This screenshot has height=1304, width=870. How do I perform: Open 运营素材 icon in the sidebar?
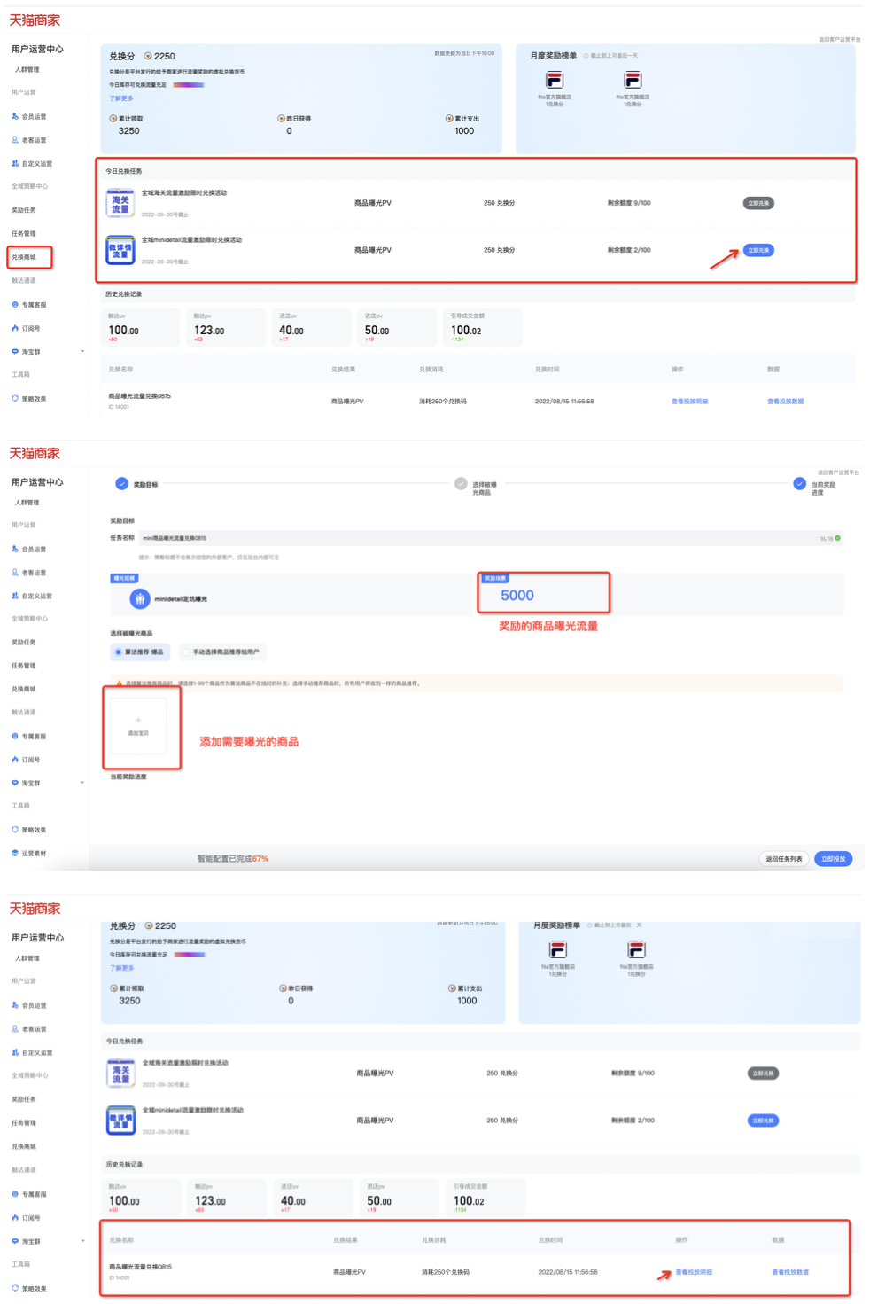pyautogui.click(x=15, y=853)
